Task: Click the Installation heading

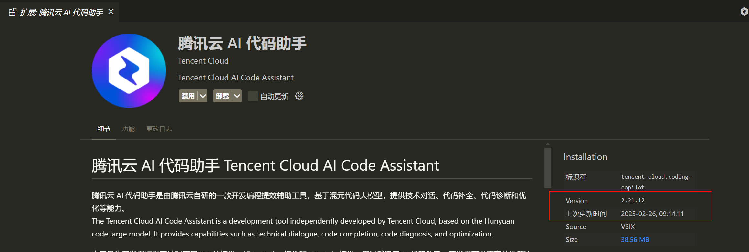Action: (585, 157)
